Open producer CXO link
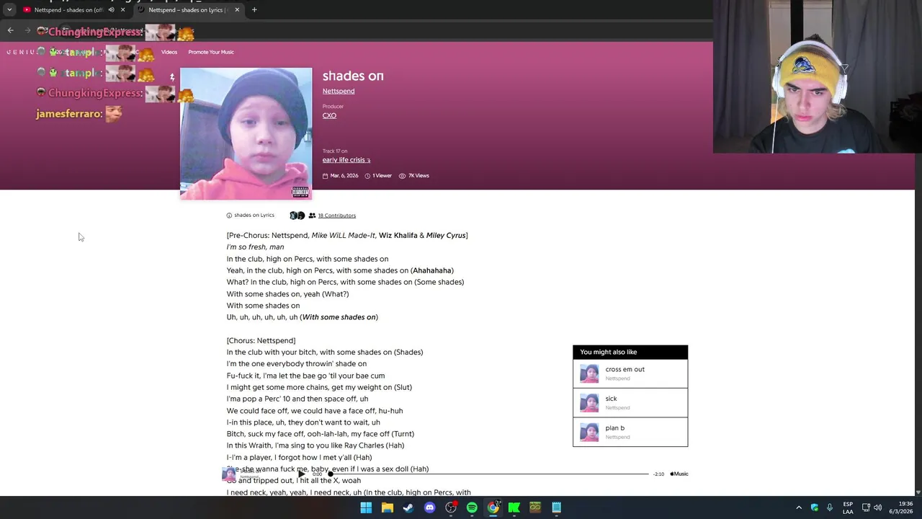The image size is (922, 519). coord(329,115)
